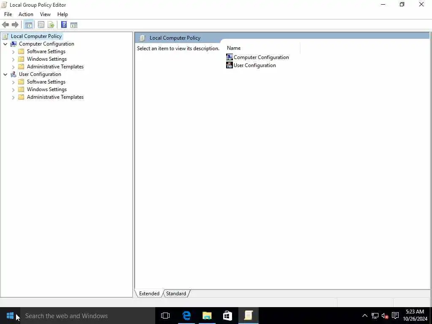Click the network tray icon

pos(375,316)
